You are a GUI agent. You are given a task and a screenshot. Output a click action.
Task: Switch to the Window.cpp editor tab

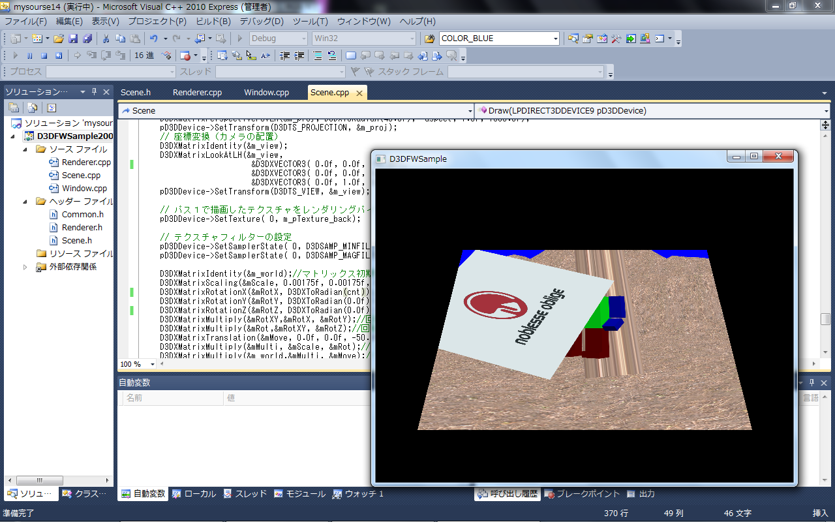tap(267, 93)
